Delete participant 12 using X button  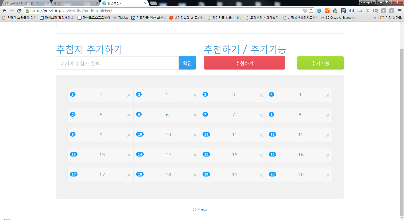pyautogui.click(x=327, y=135)
